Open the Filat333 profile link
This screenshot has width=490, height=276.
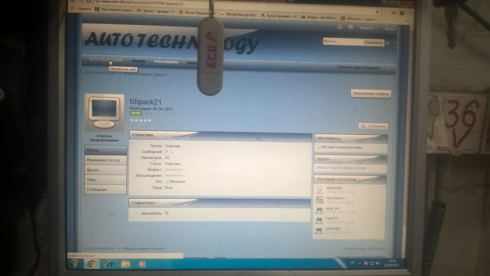[x=332, y=218]
